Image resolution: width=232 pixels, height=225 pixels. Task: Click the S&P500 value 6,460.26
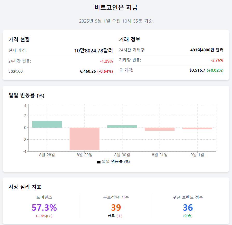click(88, 71)
